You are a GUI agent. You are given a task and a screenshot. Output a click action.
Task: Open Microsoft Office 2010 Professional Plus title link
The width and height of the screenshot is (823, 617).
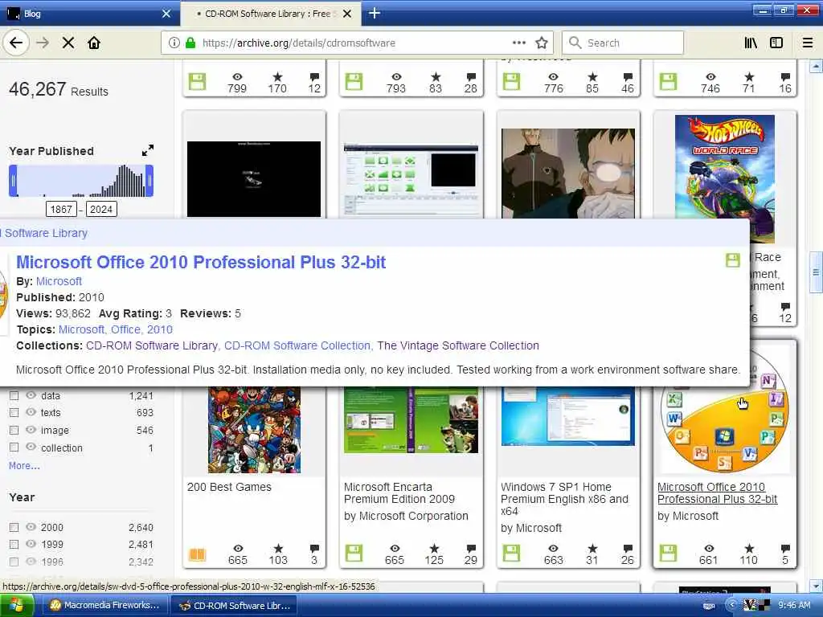coord(201,262)
